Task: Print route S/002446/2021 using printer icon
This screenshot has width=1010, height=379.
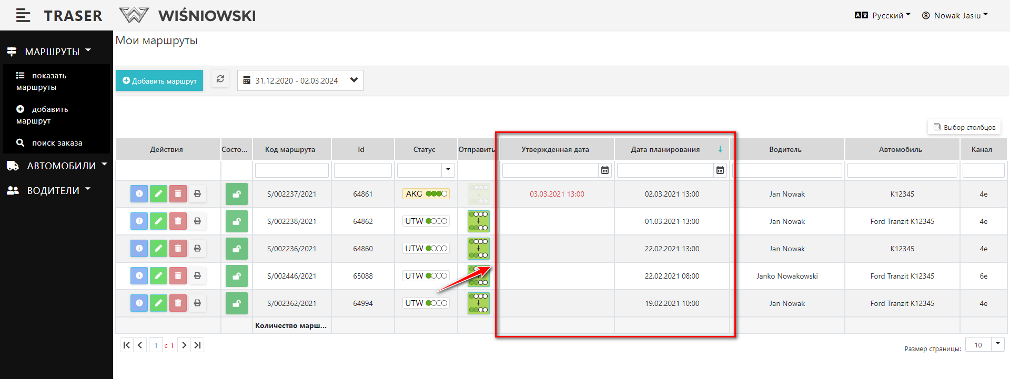Action: point(197,276)
